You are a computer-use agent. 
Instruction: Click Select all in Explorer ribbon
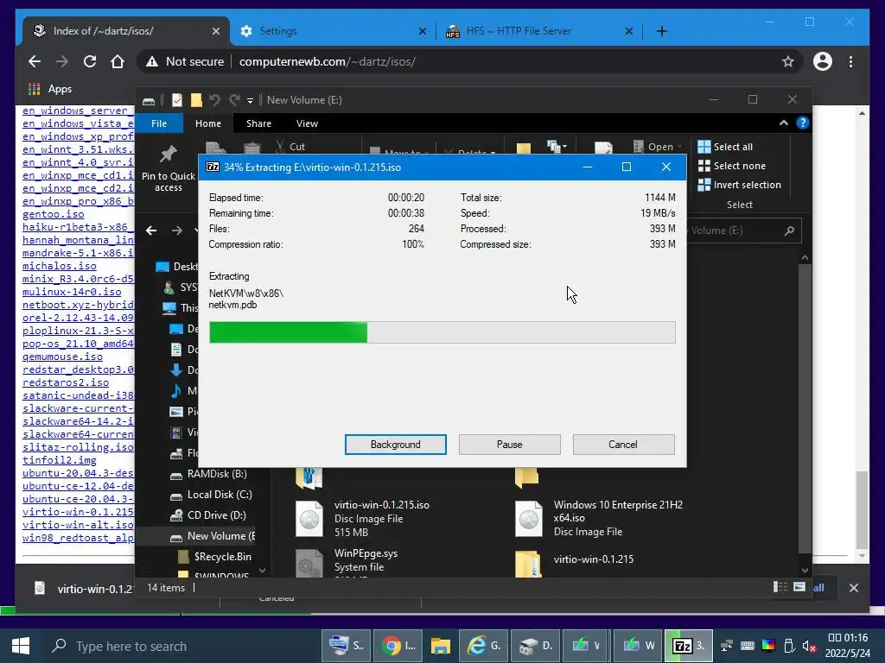[725, 147]
